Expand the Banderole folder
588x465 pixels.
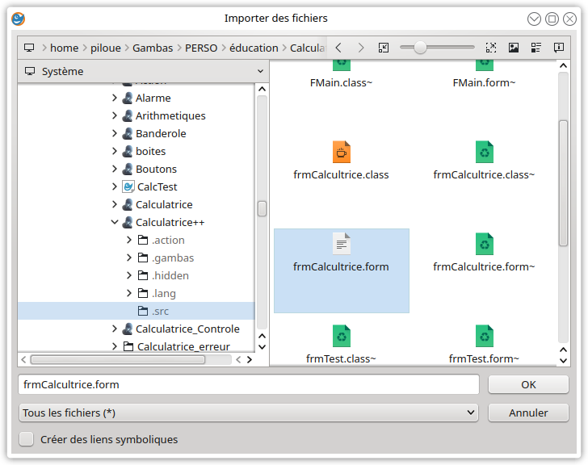[x=115, y=133]
